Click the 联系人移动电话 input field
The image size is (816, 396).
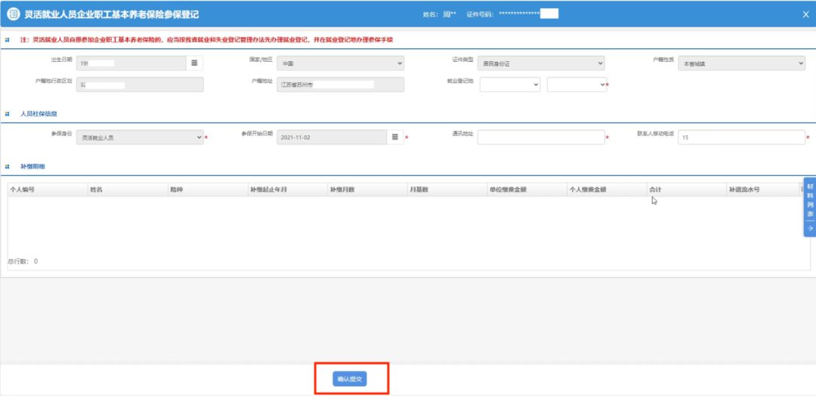(741, 138)
